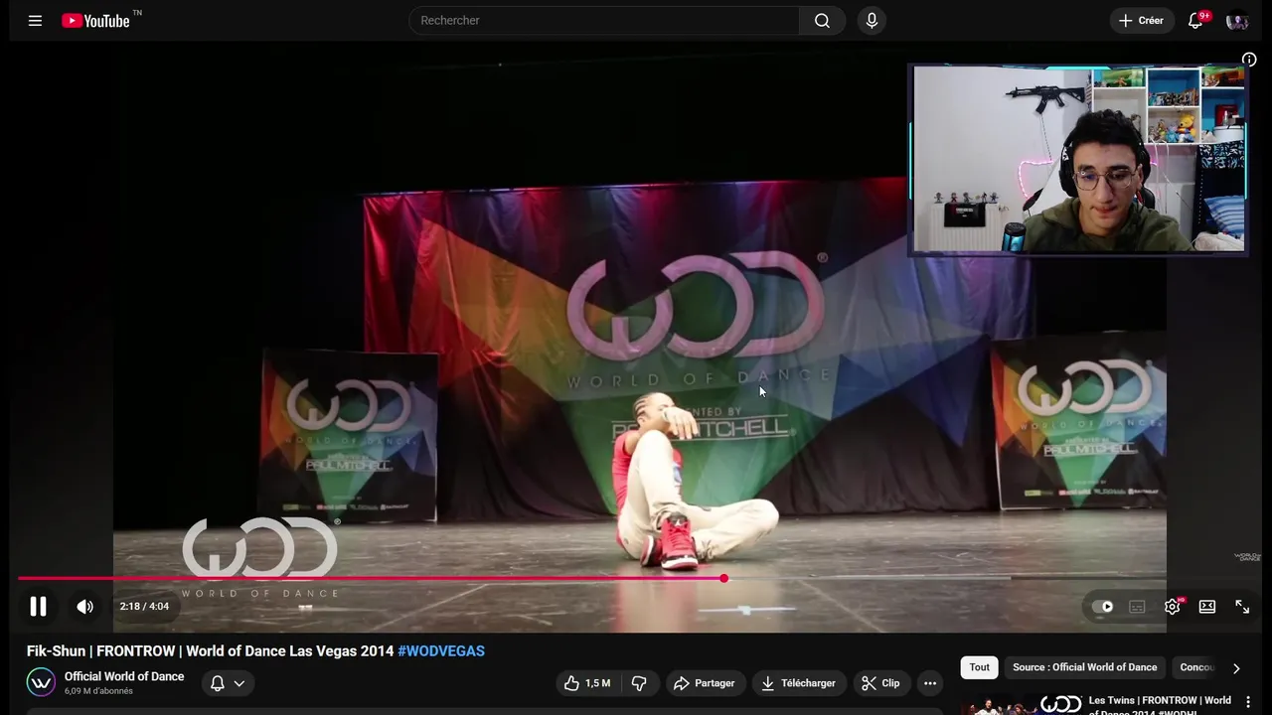Click the Créer create button
Viewport: 1272px width, 715px height.
(x=1141, y=20)
